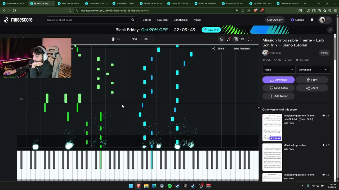Viewport: 339px width, 190px height.
Task: Open the music notes view icon
Action: pyautogui.click(x=229, y=39)
